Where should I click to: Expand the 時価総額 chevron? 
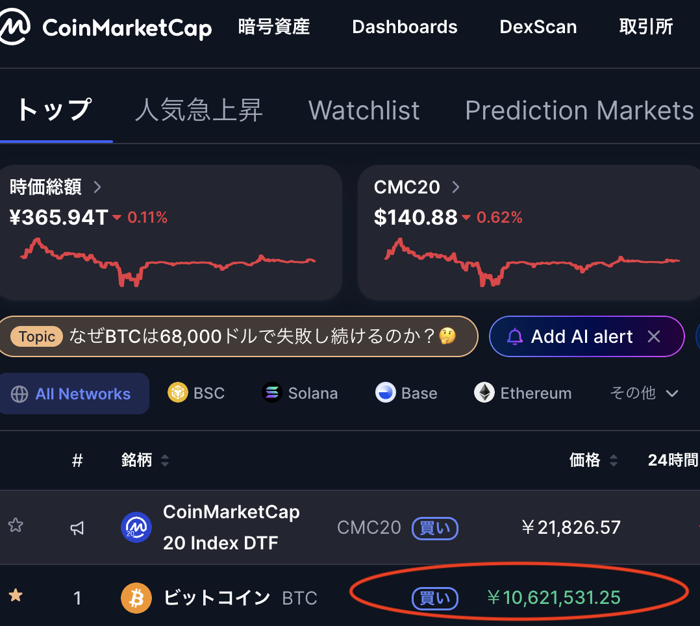click(97, 188)
